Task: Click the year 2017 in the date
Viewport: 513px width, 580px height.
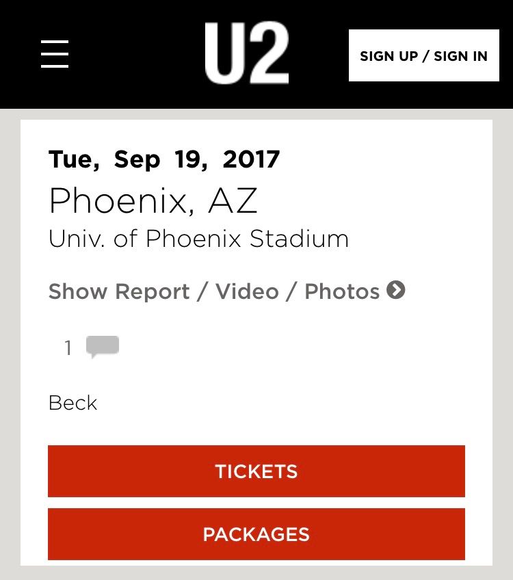Action: click(x=251, y=159)
